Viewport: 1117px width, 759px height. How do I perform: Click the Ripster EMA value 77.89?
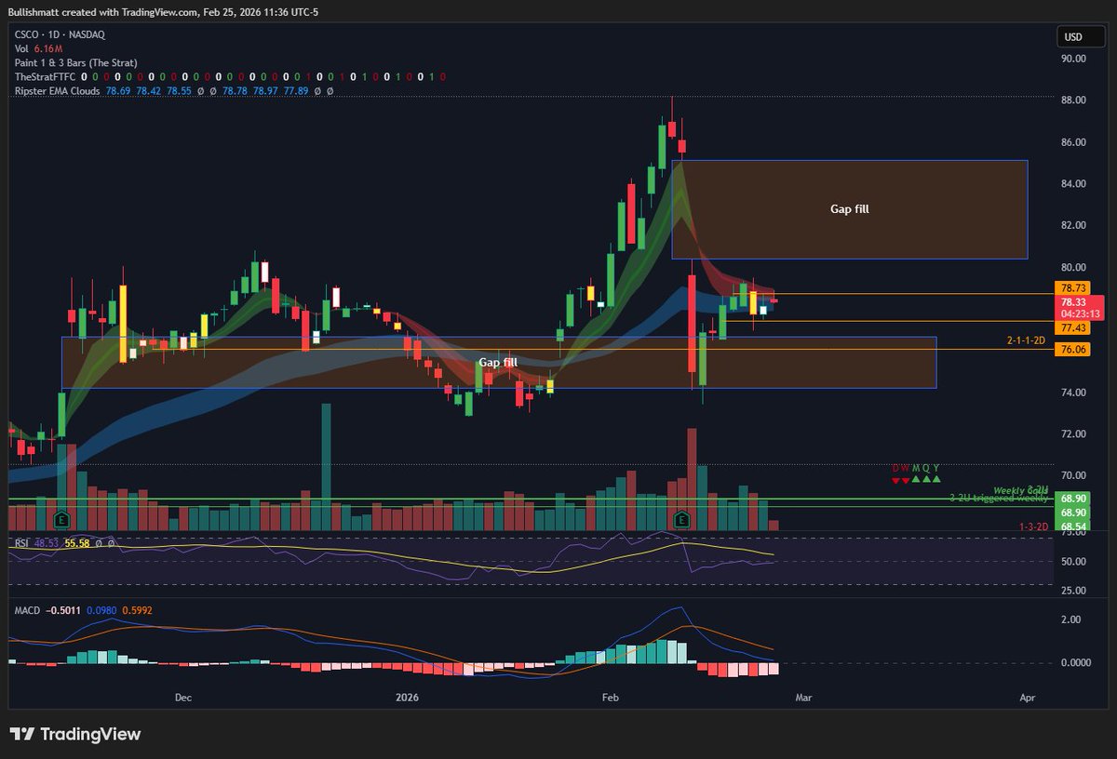[296, 91]
